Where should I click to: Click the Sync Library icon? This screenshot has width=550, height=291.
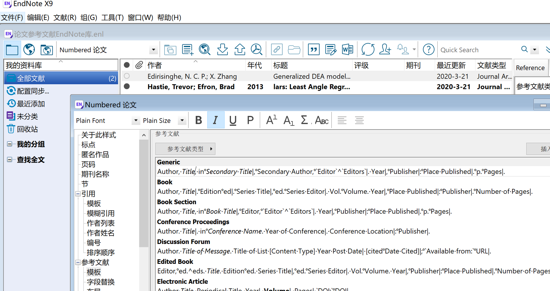pos(368,50)
